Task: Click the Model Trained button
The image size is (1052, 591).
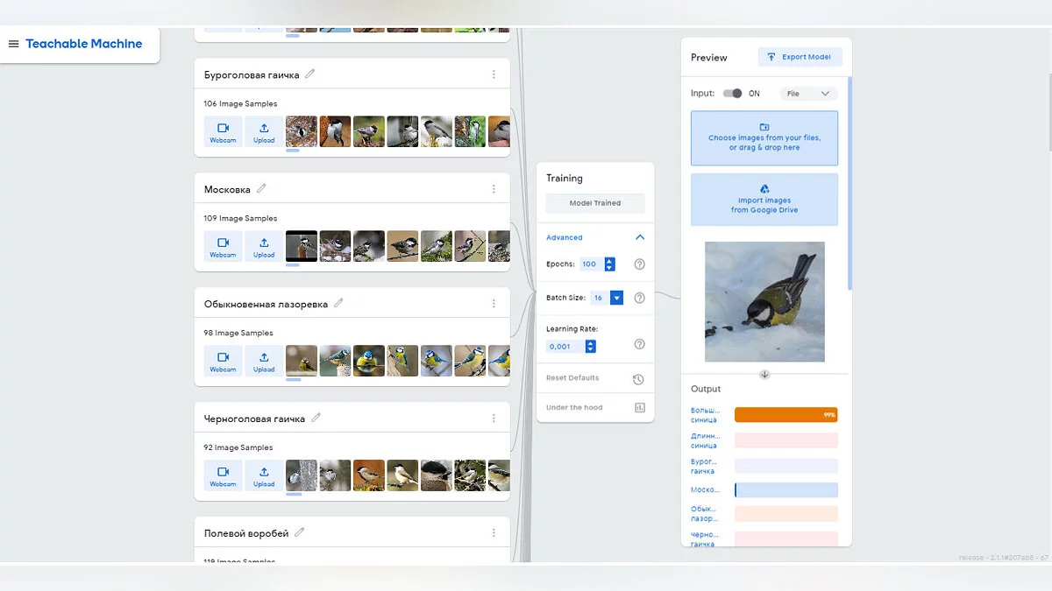Action: coord(595,203)
